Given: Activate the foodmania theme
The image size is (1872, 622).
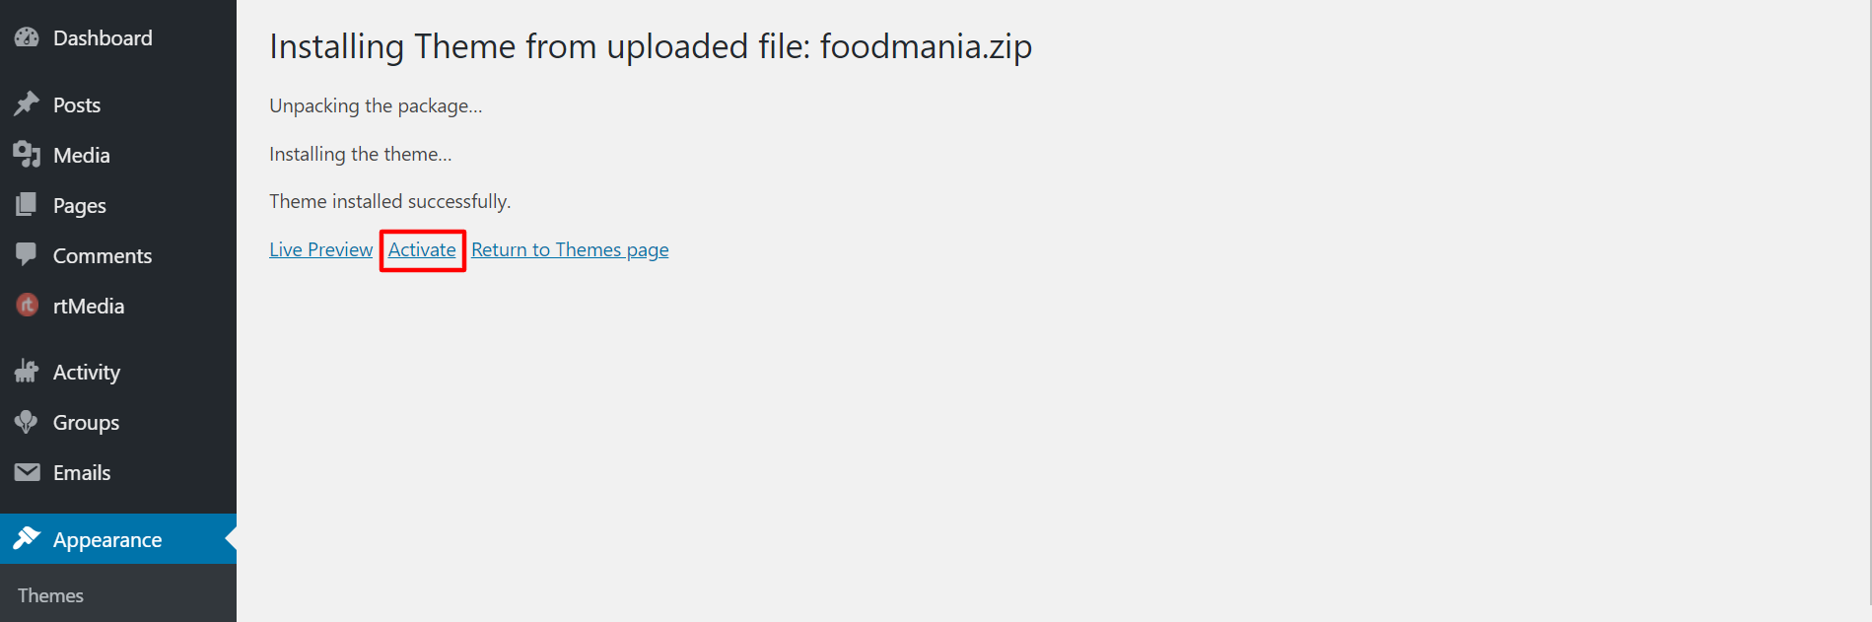Looking at the screenshot, I should 422,249.
